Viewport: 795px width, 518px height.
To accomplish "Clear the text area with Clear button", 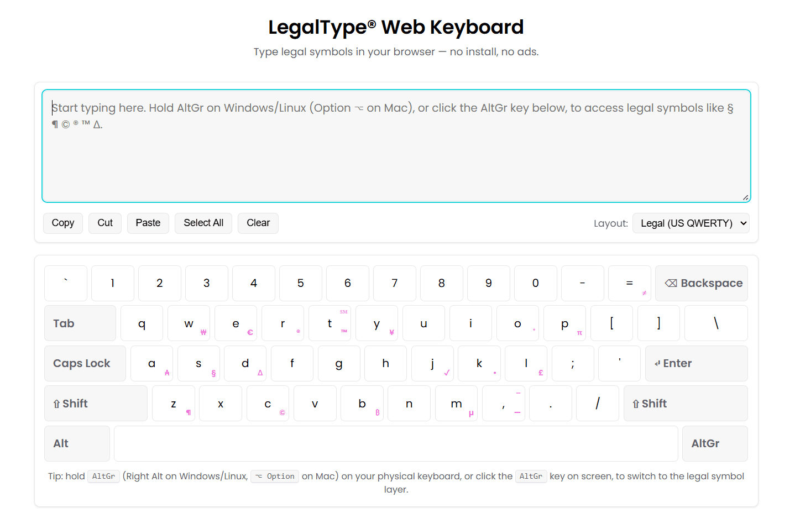I will pos(258,223).
